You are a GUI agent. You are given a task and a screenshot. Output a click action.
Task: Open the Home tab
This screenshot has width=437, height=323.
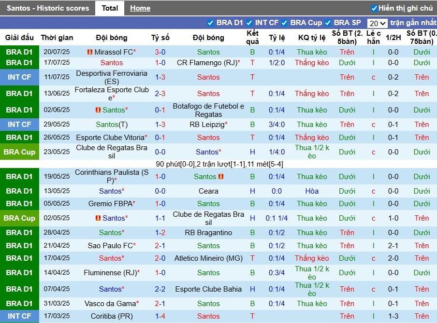(x=140, y=8)
